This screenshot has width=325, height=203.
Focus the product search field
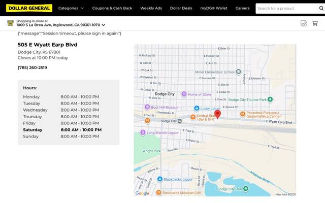[x=287, y=9]
